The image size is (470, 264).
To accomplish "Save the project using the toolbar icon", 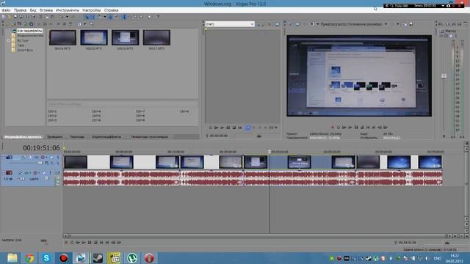I will [x=15, y=17].
